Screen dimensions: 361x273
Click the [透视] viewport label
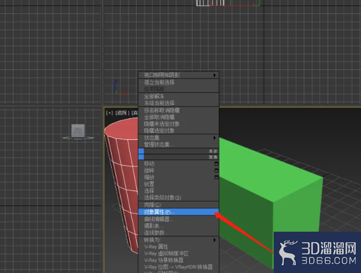pyautogui.click(x=122, y=113)
